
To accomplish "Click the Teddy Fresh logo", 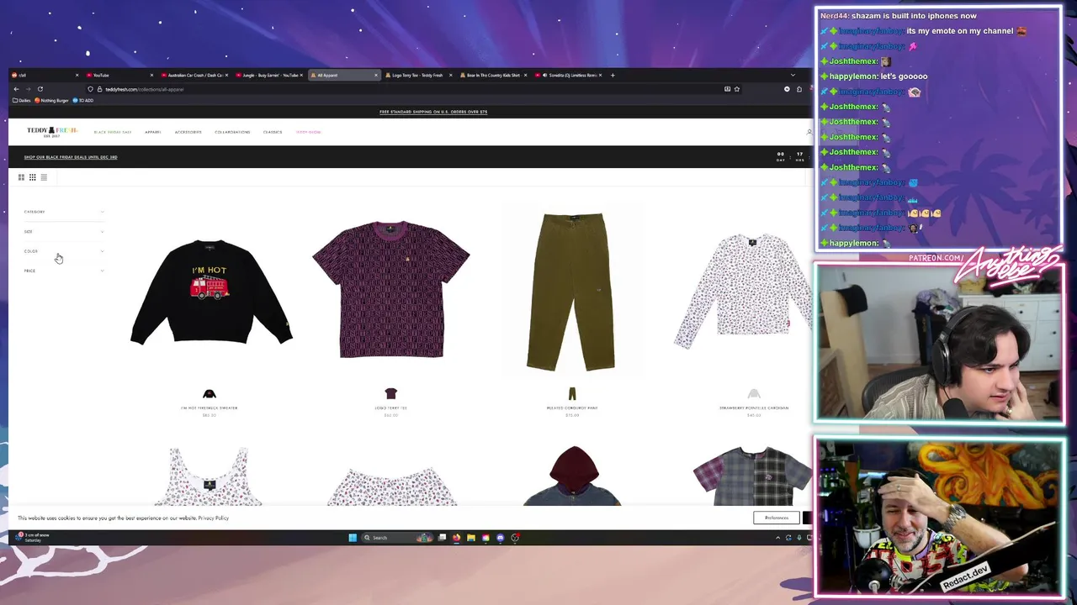I will click(51, 132).
